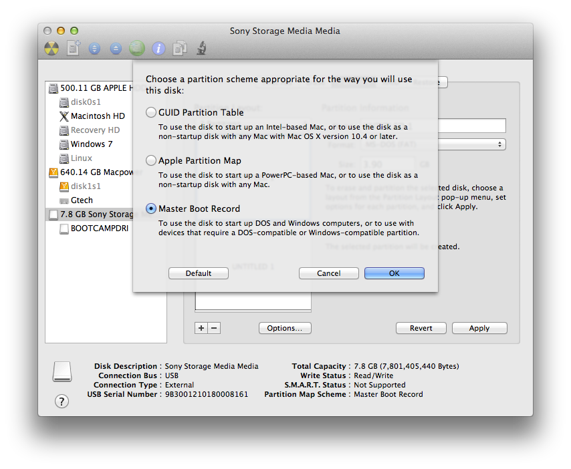This screenshot has height=469, width=571.
Task: Select Macintosh HD in the sidebar
Action: tap(98, 116)
